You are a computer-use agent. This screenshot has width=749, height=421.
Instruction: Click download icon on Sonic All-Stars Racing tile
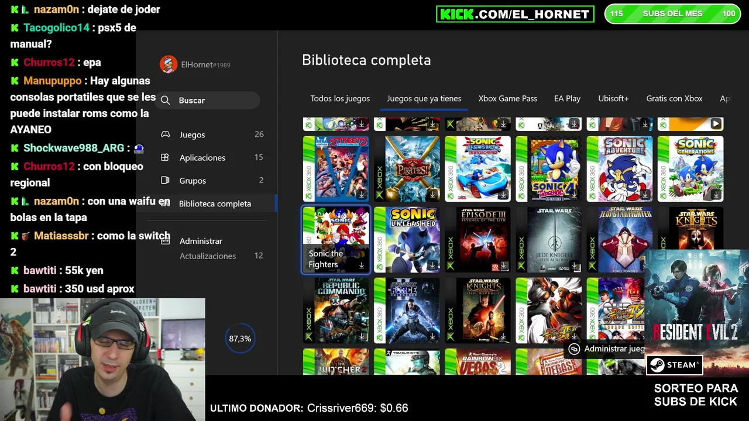point(503,195)
